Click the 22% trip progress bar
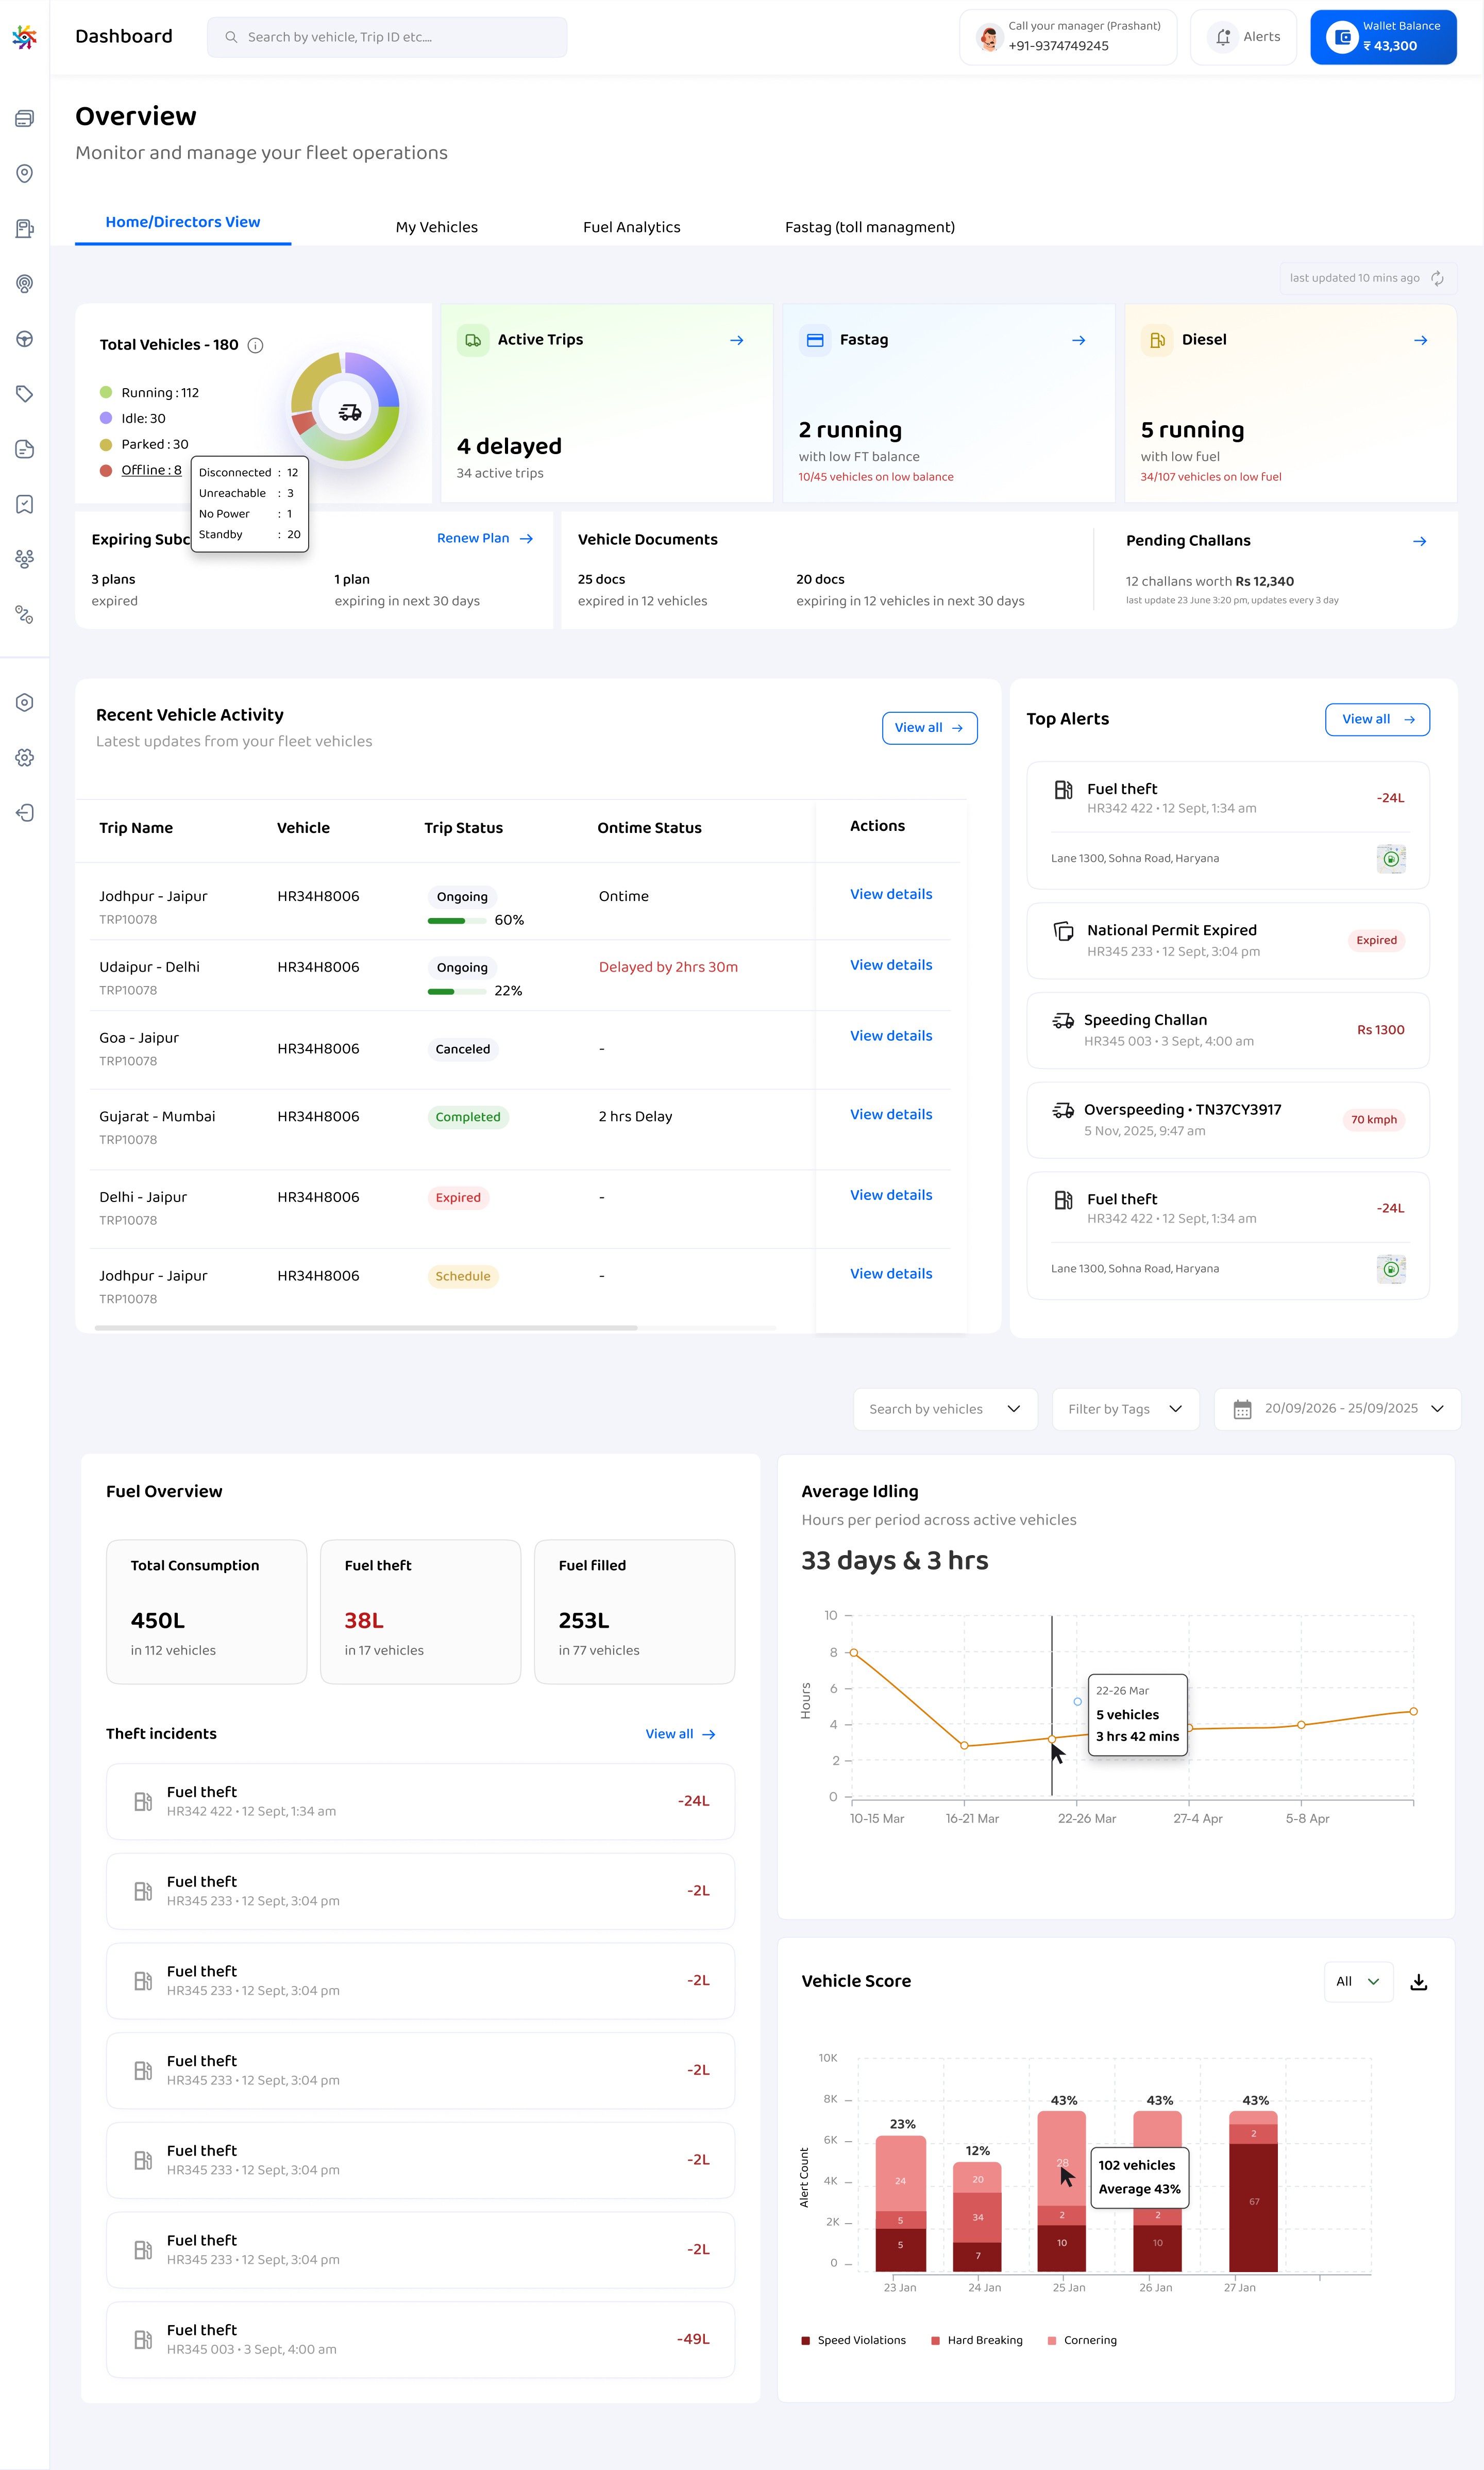Viewport: 1484px width, 2470px height. pyautogui.click(x=458, y=991)
